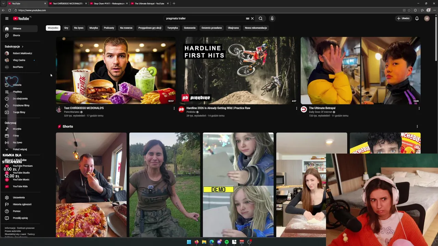Viewport: 438px width, 246px height.
Task: Select the Gry filter chip
Action: [x=66, y=28]
